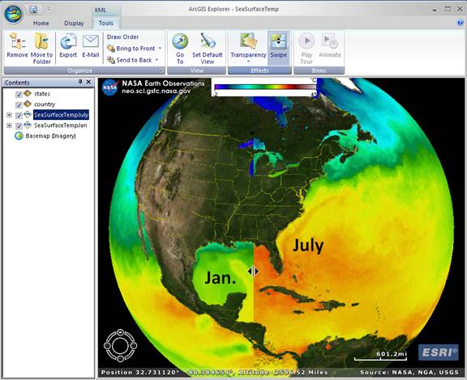Switch to the Display ribbon tab
The width and height of the screenshot is (467, 380).
click(x=74, y=23)
